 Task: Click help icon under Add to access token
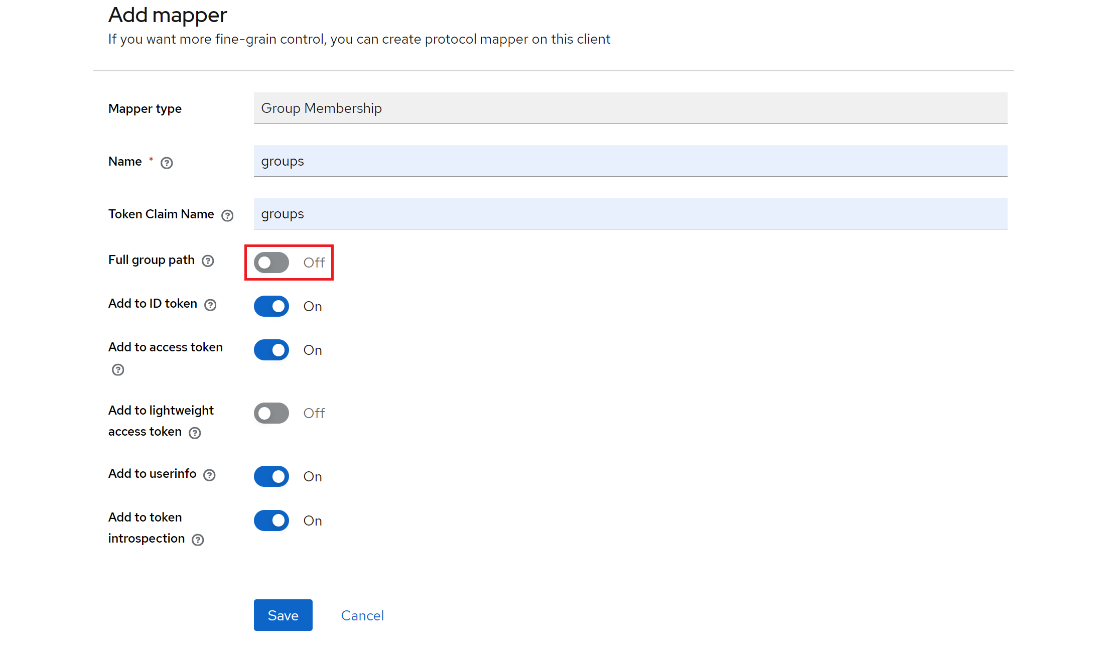coord(118,370)
